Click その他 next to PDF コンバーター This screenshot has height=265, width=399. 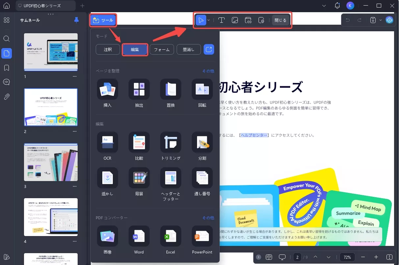point(208,218)
